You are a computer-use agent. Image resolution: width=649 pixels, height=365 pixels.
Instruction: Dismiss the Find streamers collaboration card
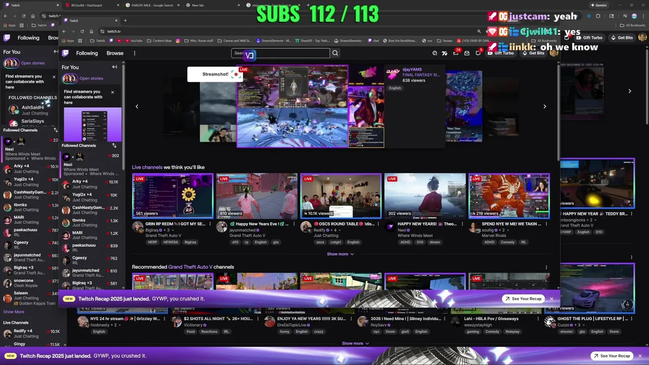click(113, 92)
